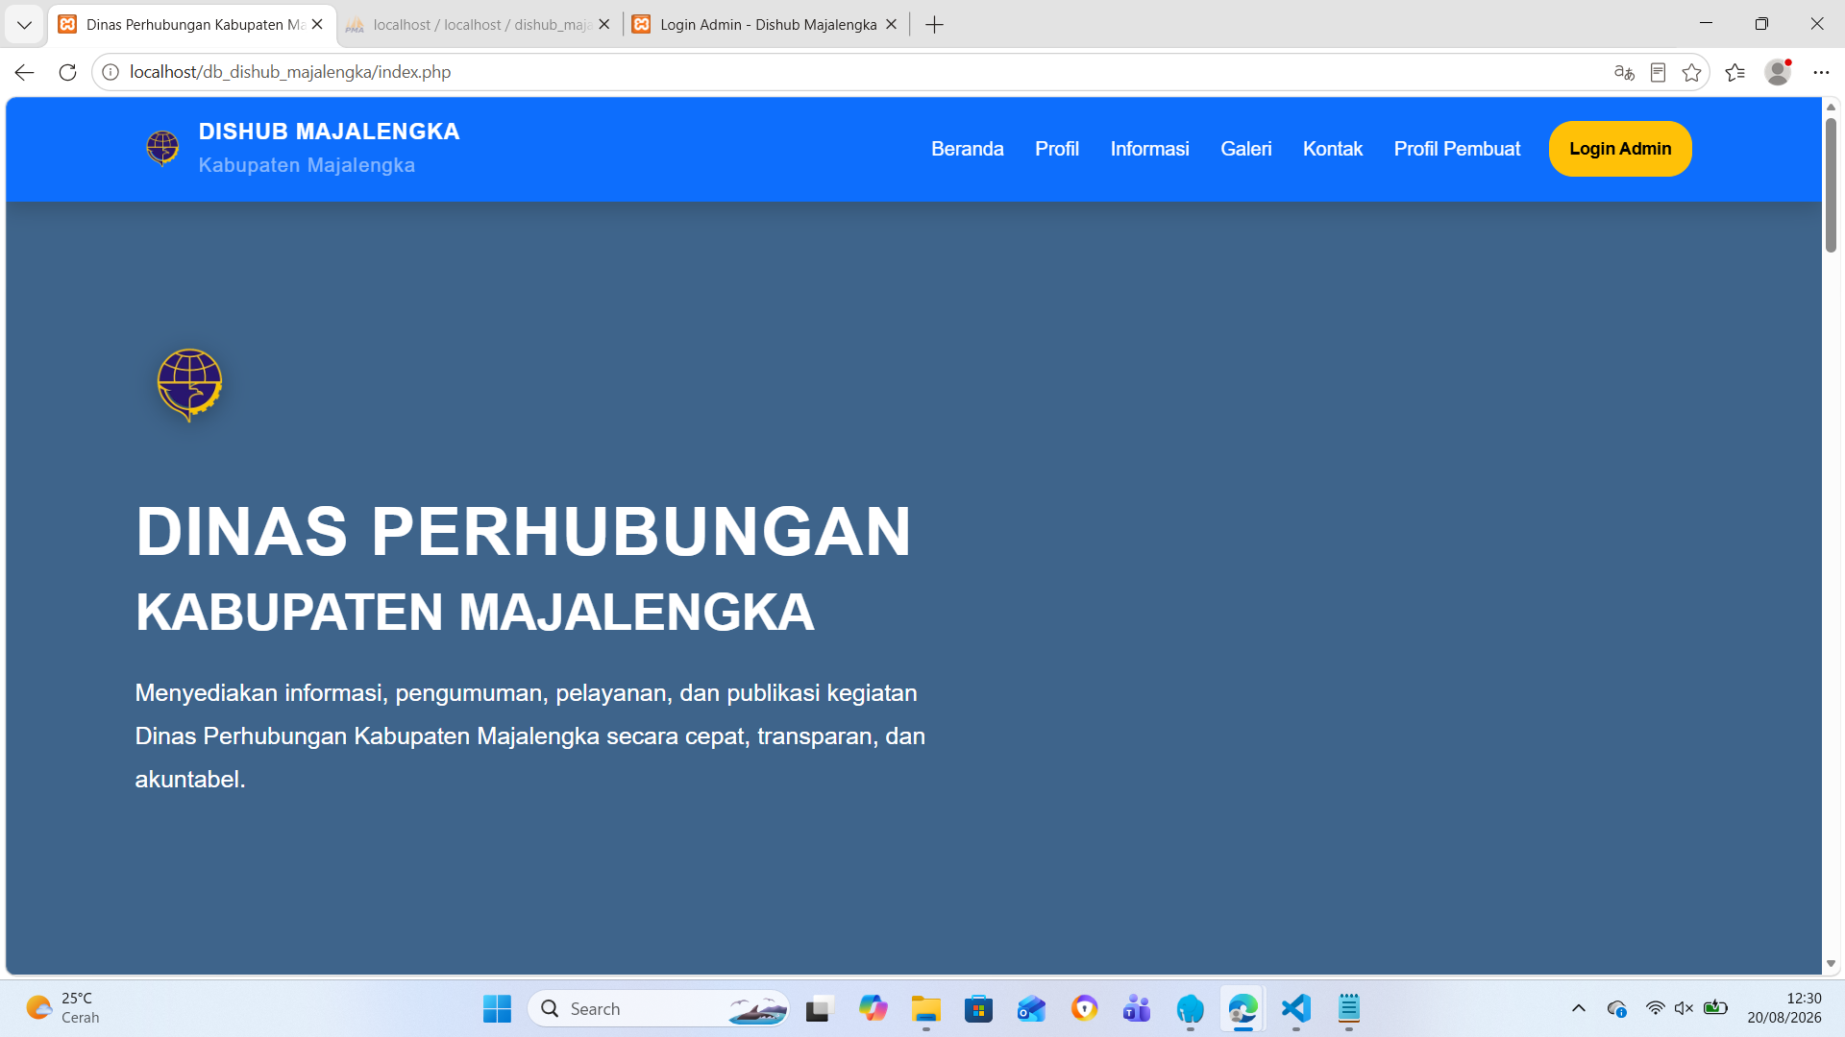
Task: Click the taskbar Search box
Action: [659, 1008]
